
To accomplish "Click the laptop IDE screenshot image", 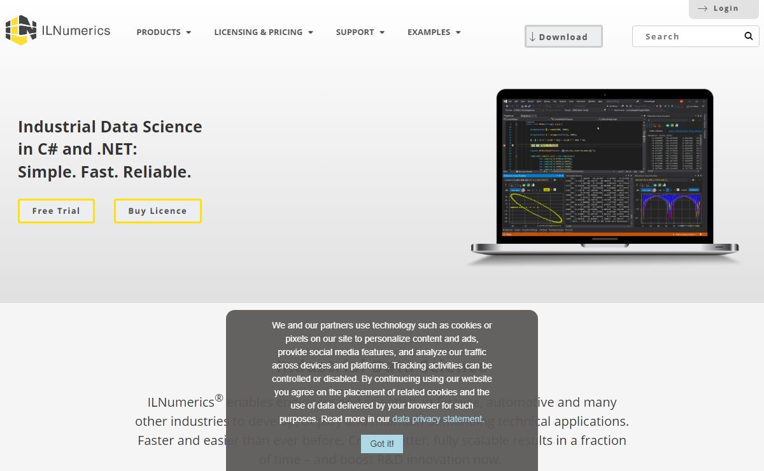I will pos(605,176).
